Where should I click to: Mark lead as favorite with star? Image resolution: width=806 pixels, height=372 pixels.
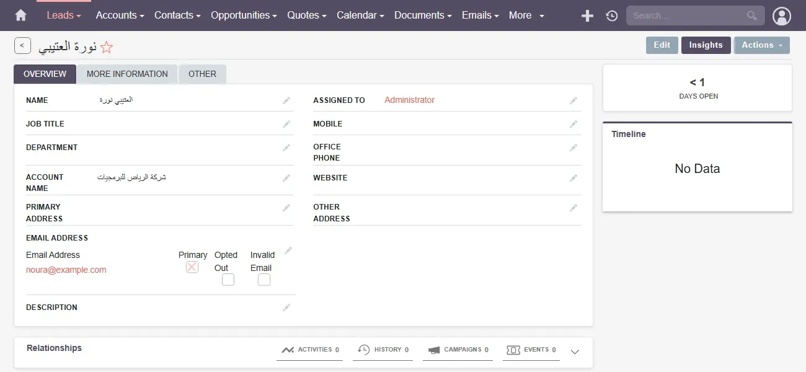coord(107,47)
